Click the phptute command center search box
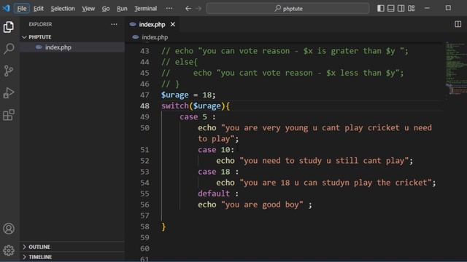The image size is (467, 262). coord(287,8)
